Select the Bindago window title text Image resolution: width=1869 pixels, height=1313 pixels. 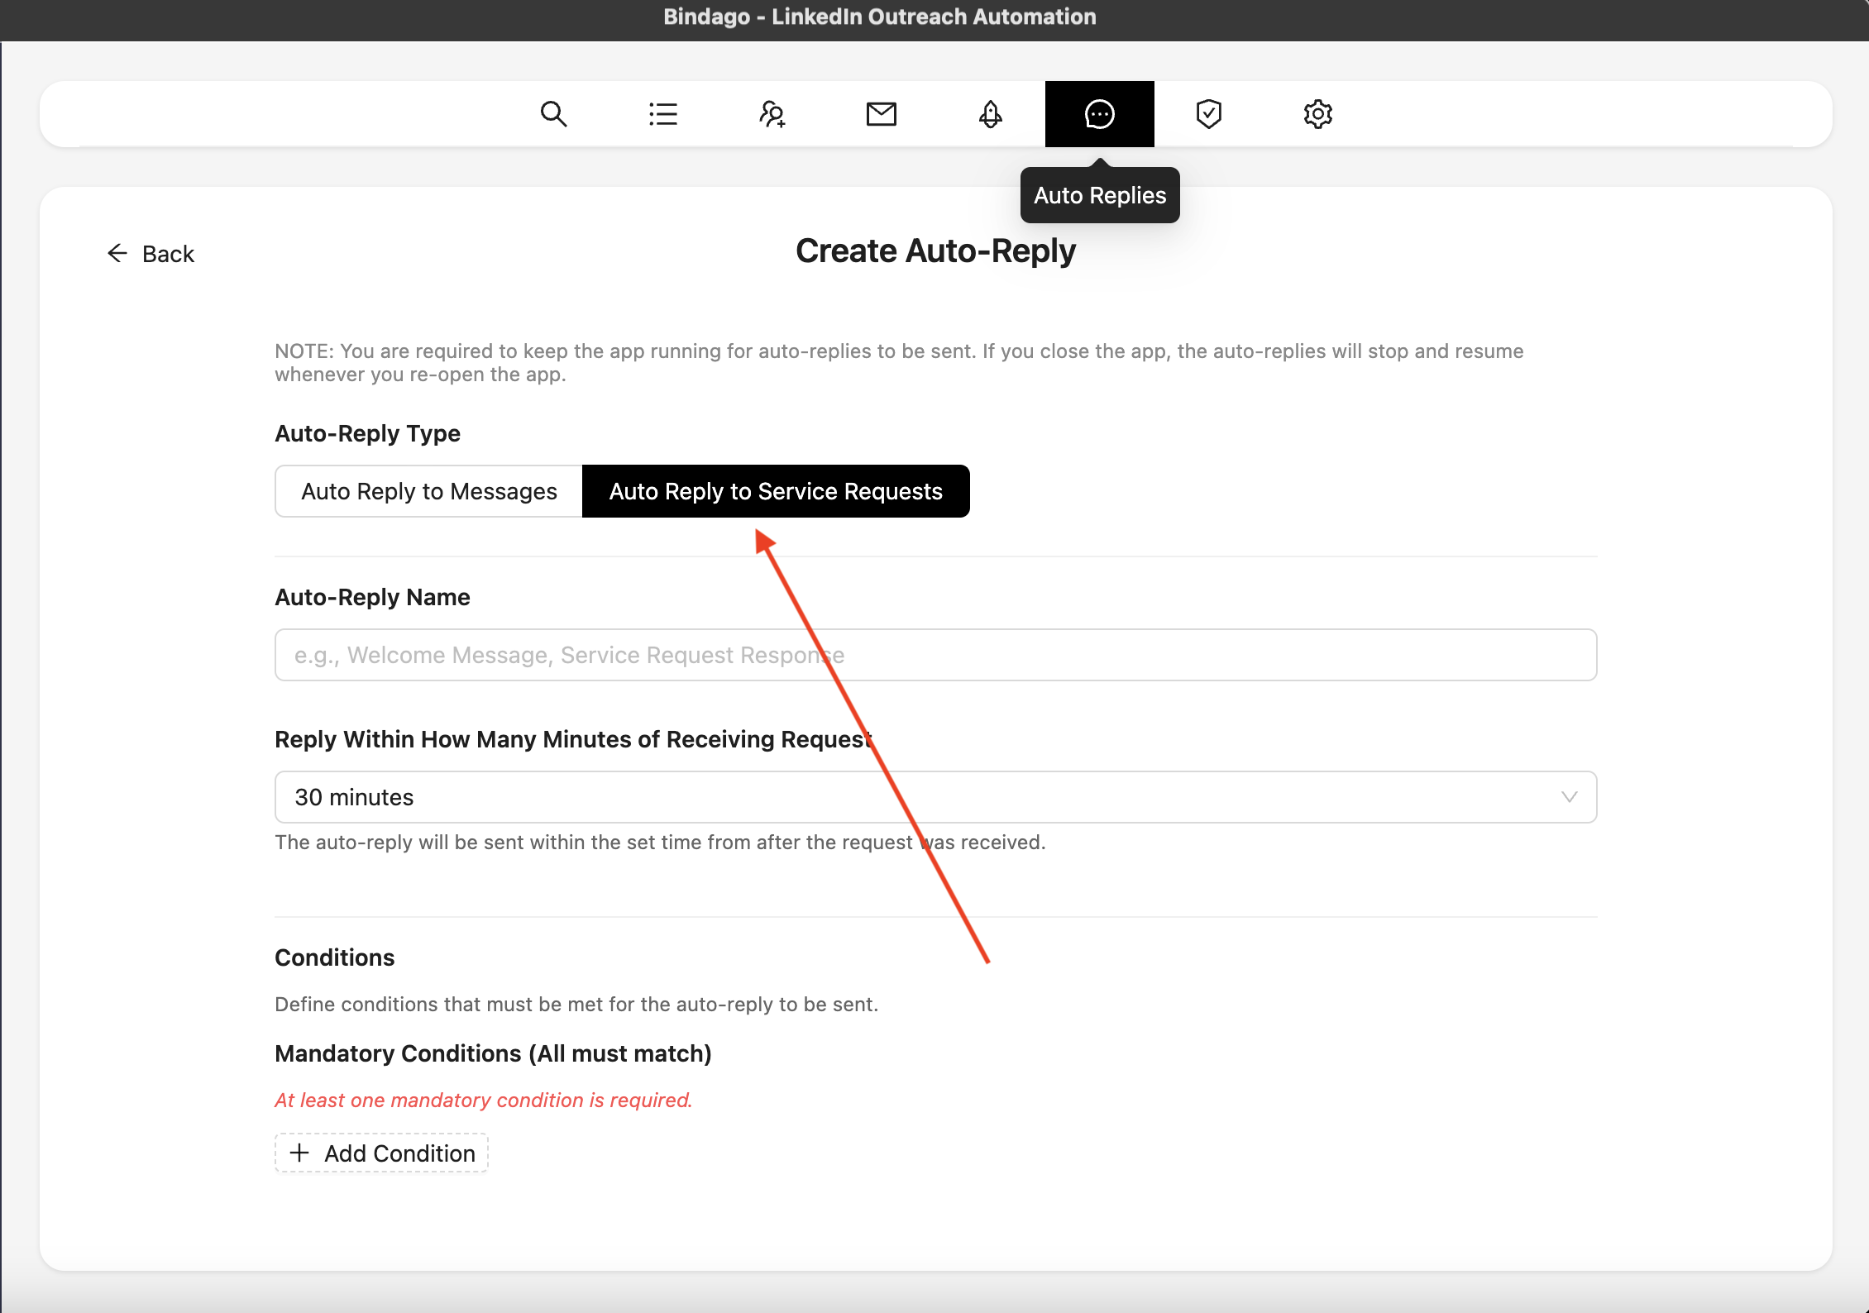point(880,17)
